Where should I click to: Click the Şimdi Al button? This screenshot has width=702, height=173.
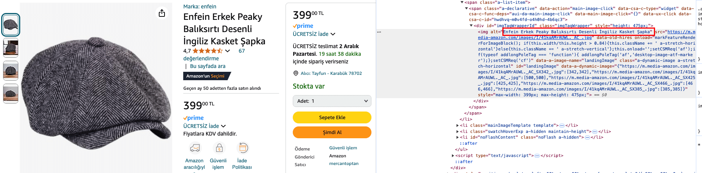click(x=332, y=133)
